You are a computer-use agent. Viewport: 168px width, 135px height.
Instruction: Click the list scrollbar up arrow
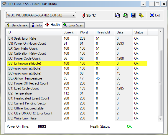160,31
